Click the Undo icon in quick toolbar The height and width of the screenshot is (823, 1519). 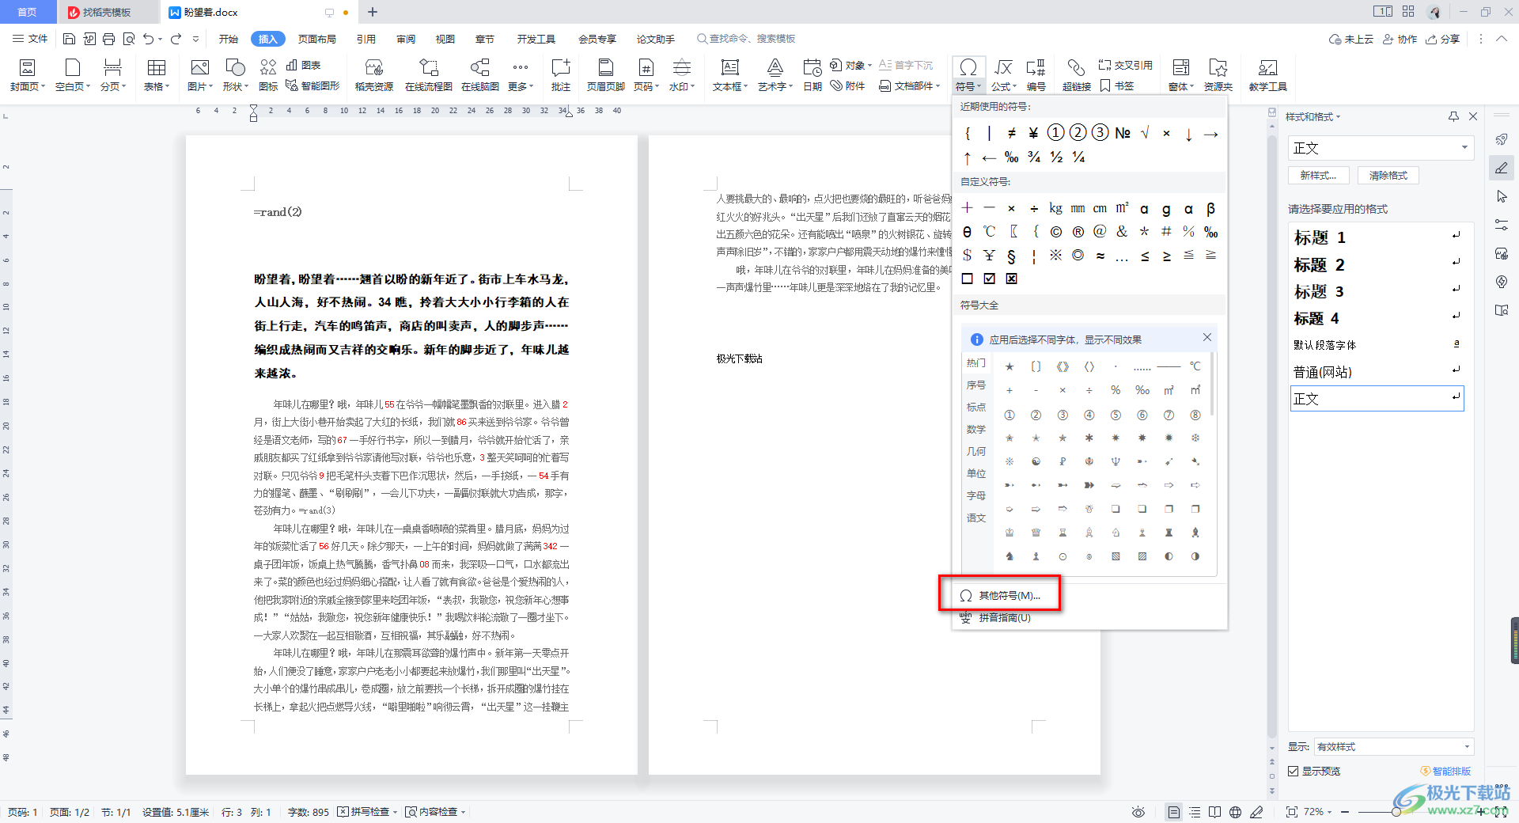click(148, 39)
